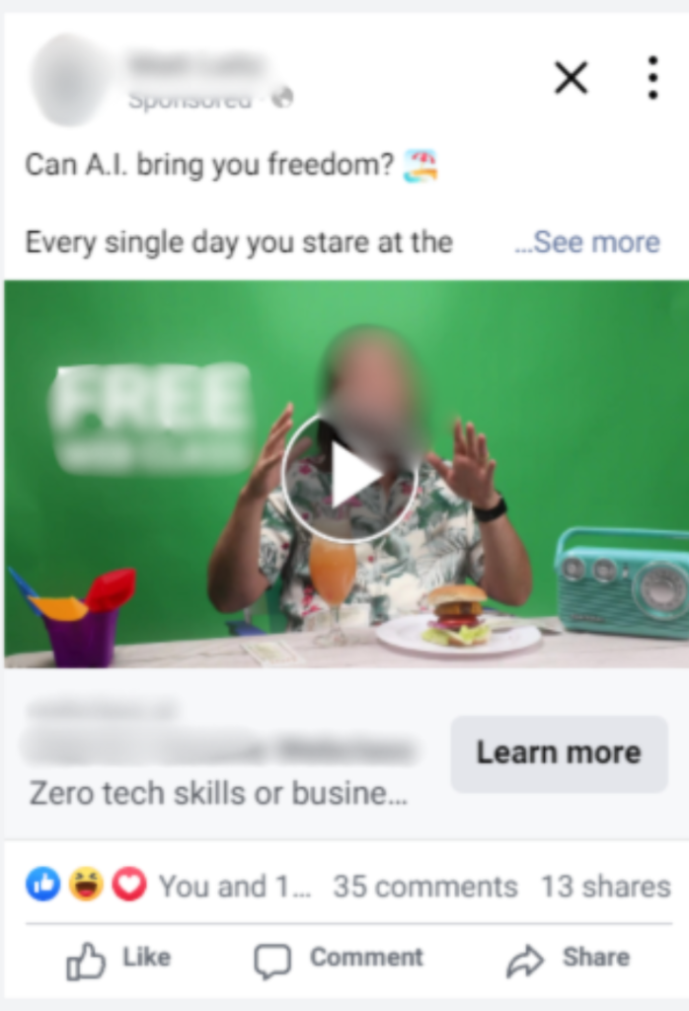Screen dimensions: 689x1011
Task: Expand post text via See more
Action: click(587, 243)
